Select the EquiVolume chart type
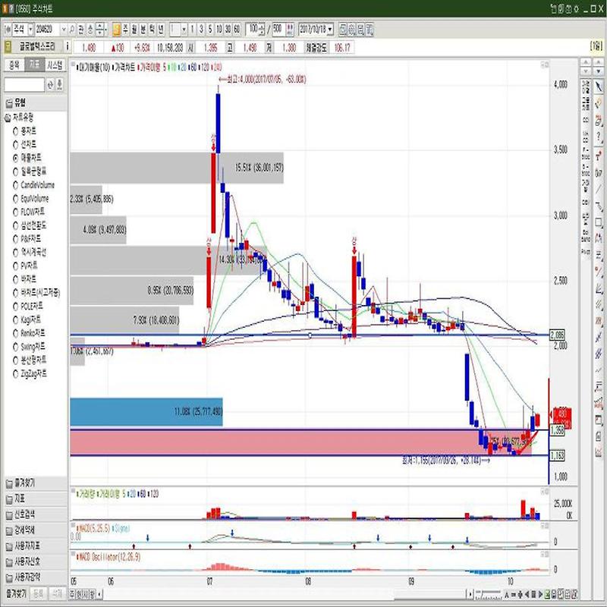 30,199
